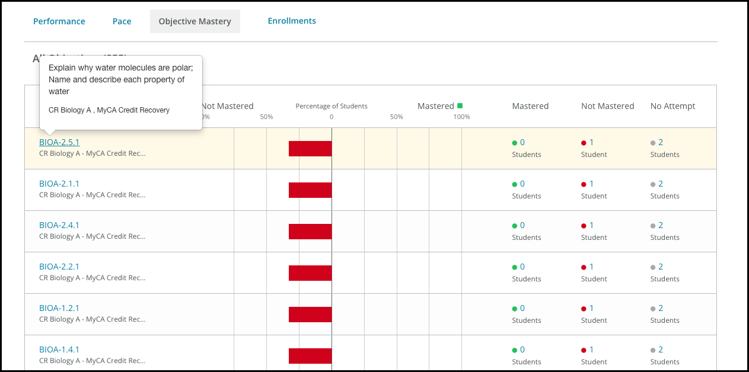
Task: Click Mastered count 0 for BIOA-2.4.1
Action: click(x=522, y=225)
